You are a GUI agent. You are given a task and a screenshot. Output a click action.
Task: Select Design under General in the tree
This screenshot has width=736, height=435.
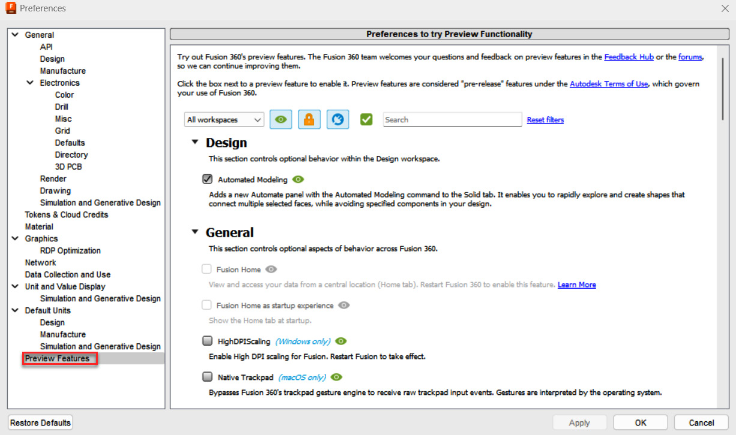[x=52, y=59]
